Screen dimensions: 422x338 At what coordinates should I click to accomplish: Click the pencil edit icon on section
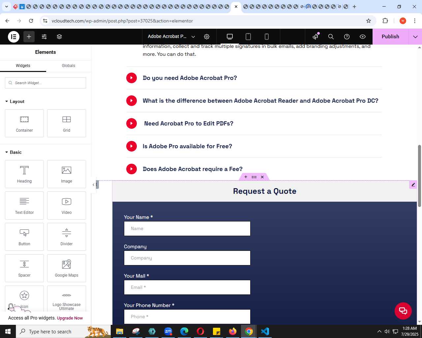[x=413, y=185]
